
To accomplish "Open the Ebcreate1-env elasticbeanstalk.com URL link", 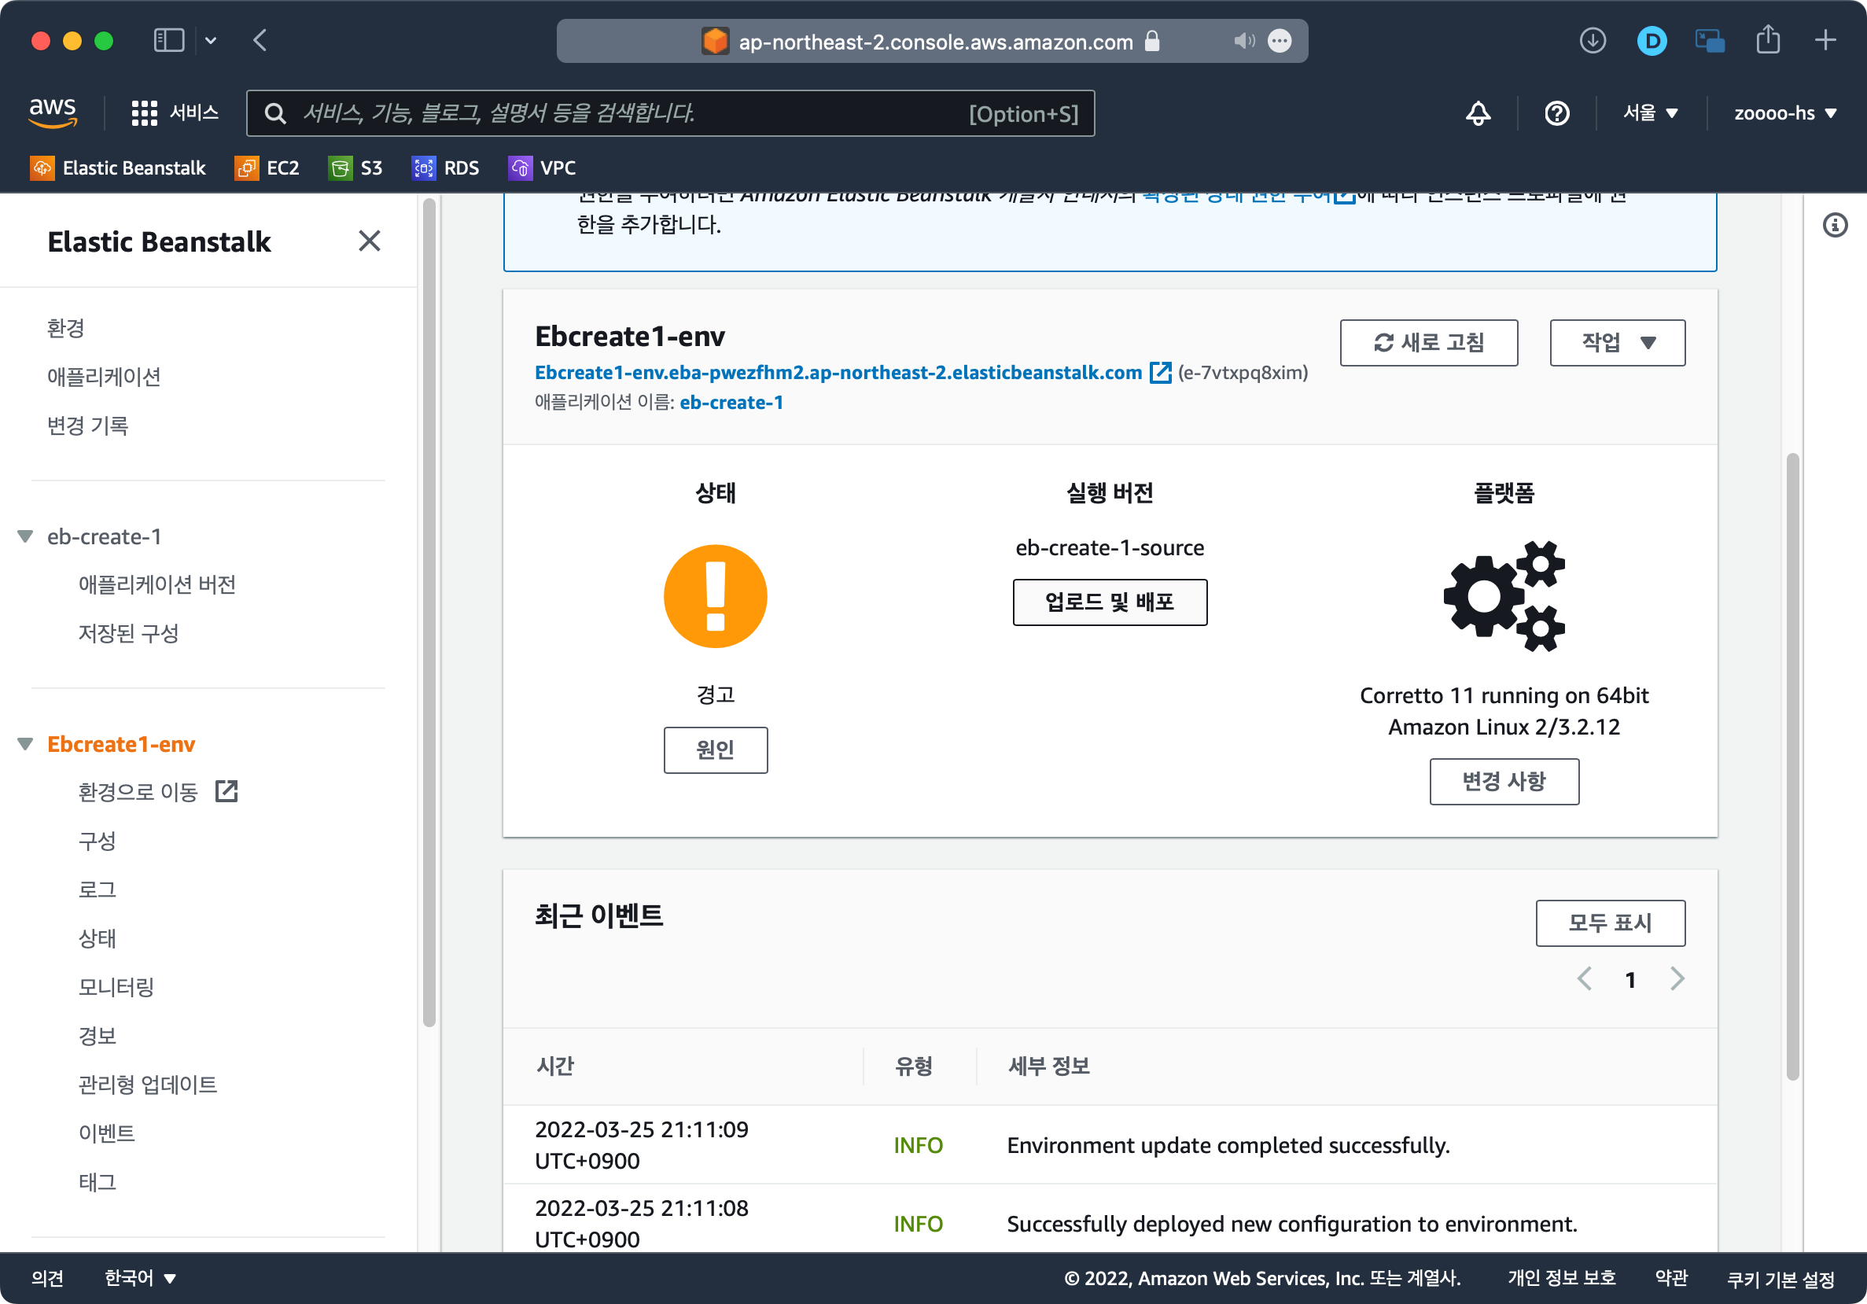I will (838, 372).
